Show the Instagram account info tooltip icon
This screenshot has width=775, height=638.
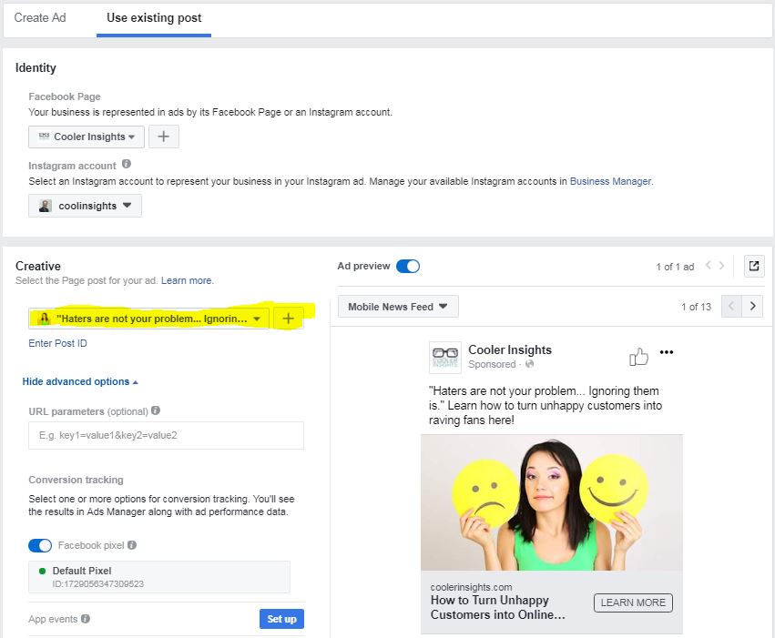pos(127,165)
